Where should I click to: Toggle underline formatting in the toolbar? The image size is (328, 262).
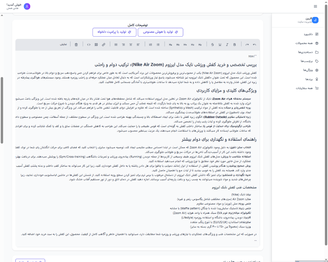220,44
